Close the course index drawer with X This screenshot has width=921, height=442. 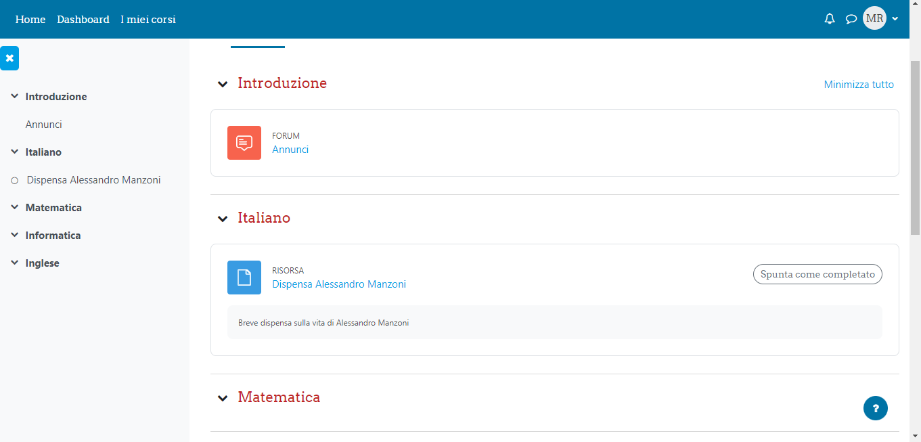[9, 58]
